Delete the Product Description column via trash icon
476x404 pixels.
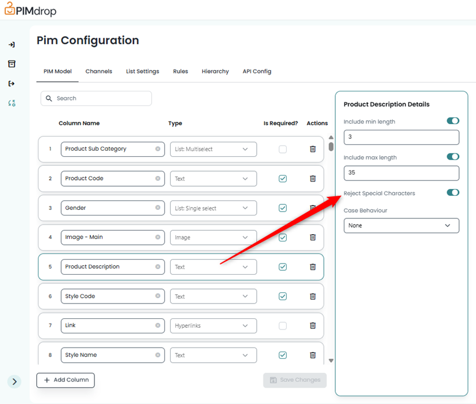pyautogui.click(x=313, y=267)
